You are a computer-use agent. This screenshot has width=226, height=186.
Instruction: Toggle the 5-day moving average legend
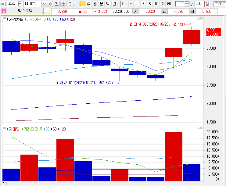(49, 19)
